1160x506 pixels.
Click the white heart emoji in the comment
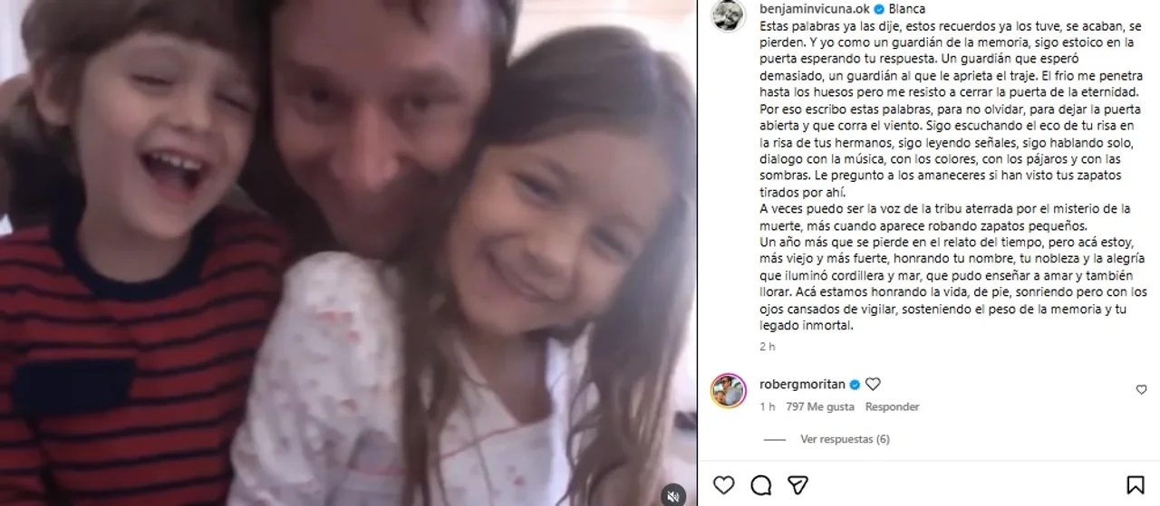tap(874, 384)
